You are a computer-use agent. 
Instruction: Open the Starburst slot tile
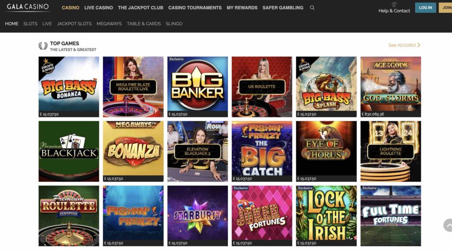pos(197,216)
